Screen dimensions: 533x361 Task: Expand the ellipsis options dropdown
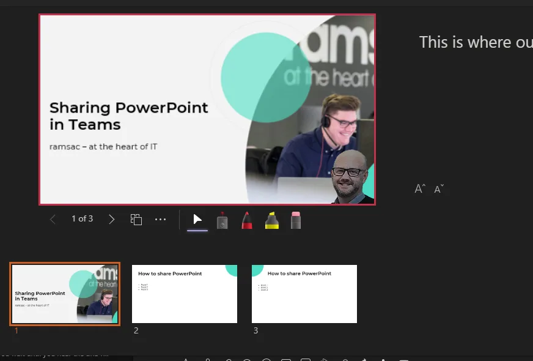160,218
